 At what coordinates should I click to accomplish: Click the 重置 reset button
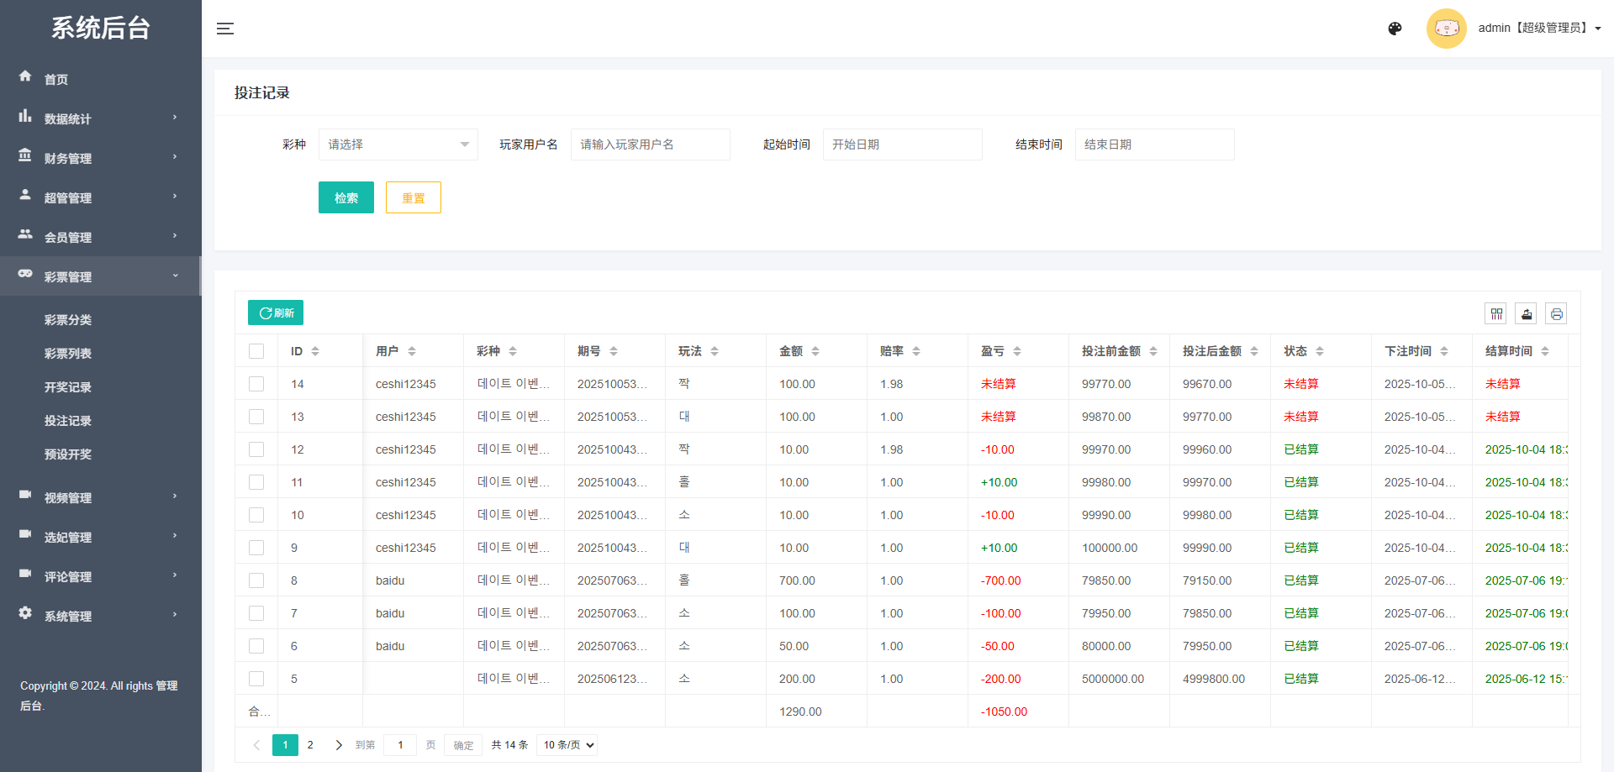413,197
